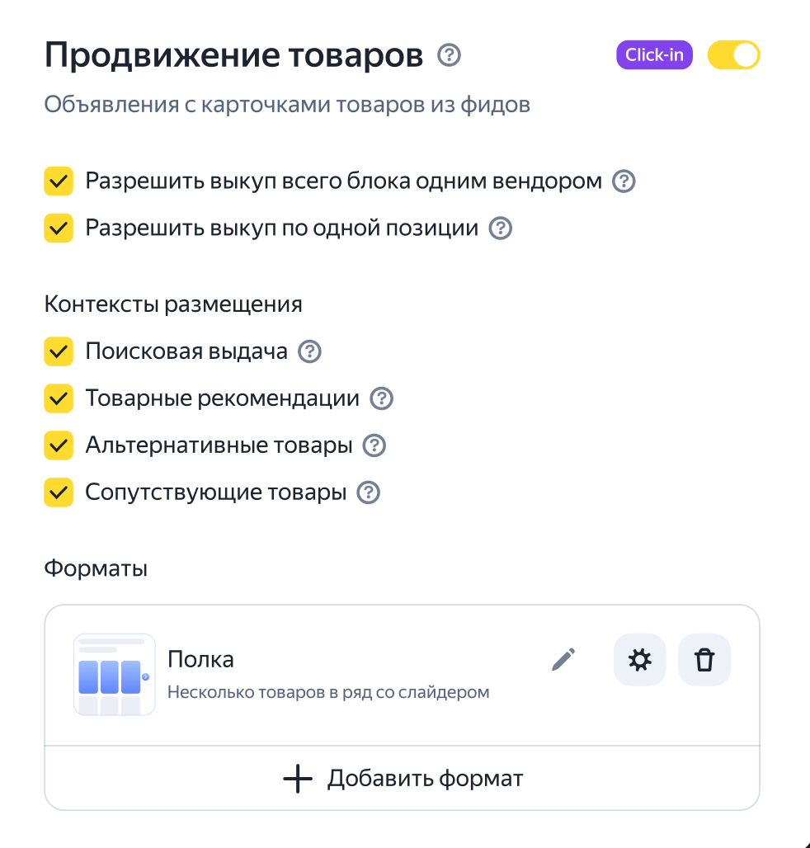Open Полка format settings gear
810x848 pixels.
(640, 660)
